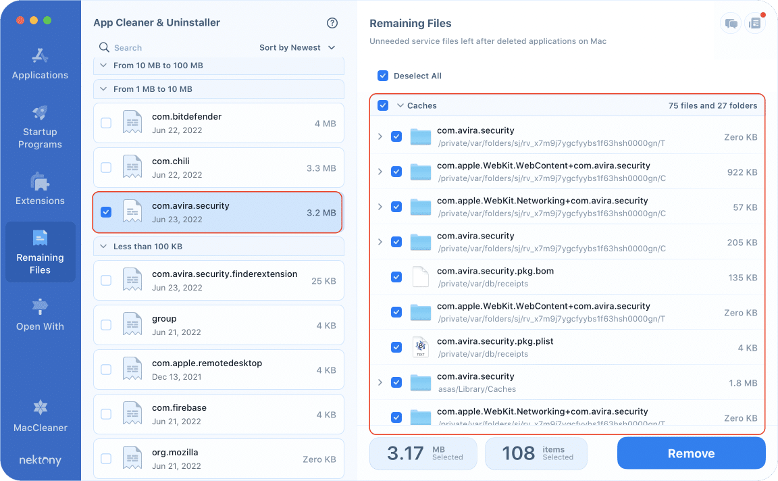Expand the 205 KB com.avira.security folder
This screenshot has width=778, height=481.
(x=380, y=242)
